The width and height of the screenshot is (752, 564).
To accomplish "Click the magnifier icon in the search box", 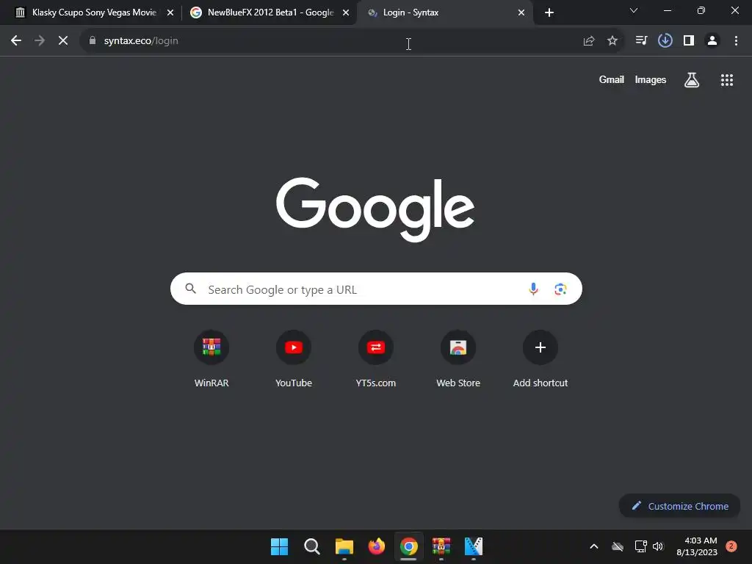I will click(191, 289).
